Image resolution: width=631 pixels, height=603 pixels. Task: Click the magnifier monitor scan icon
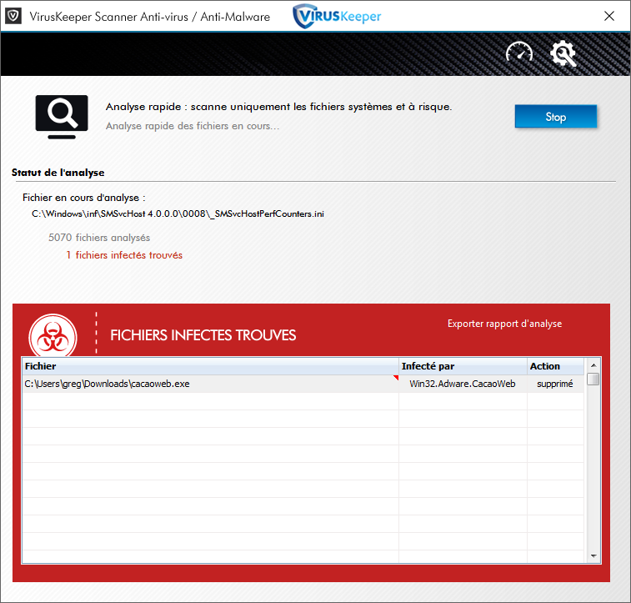pyautogui.click(x=61, y=116)
